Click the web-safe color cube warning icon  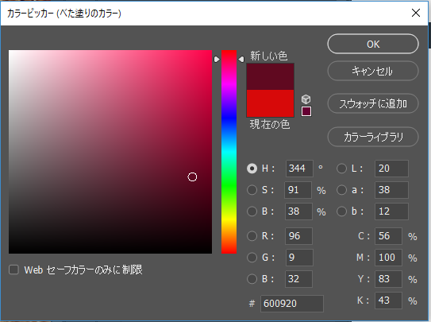click(x=306, y=99)
